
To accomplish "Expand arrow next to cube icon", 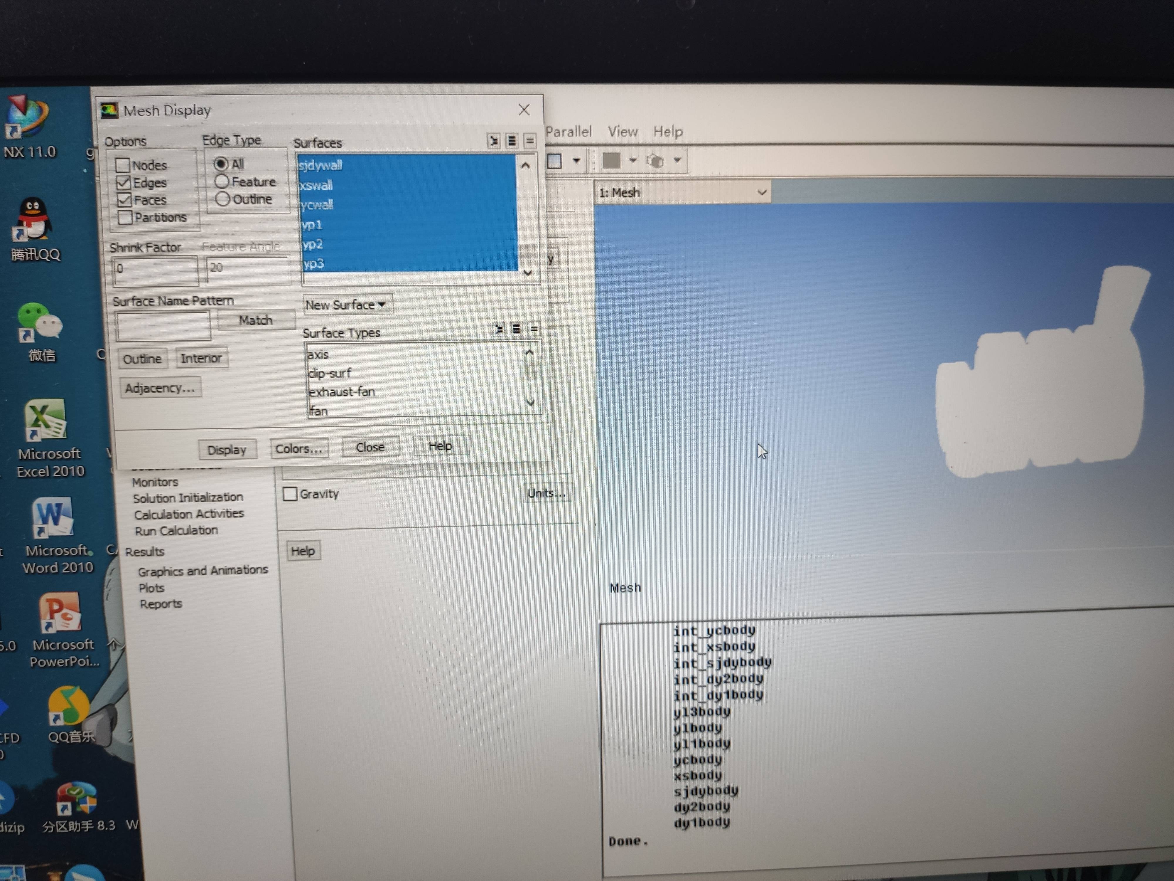I will click(677, 160).
